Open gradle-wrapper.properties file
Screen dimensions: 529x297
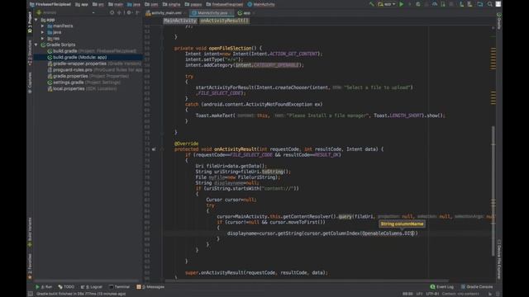click(x=94, y=64)
